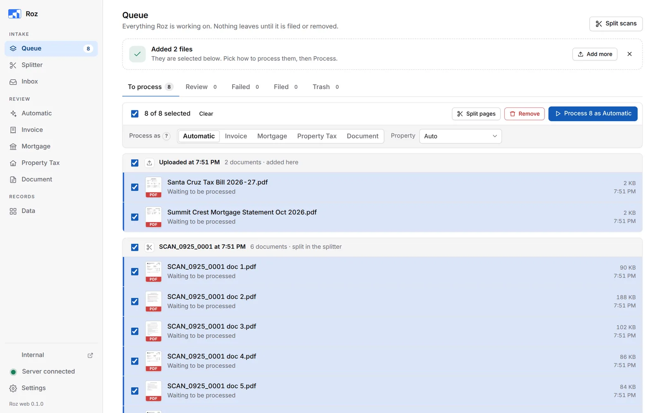Open the Santa Cruz Tax Bill PDF thumbnail
Image resolution: width=662 pixels, height=413 pixels.
click(x=154, y=187)
